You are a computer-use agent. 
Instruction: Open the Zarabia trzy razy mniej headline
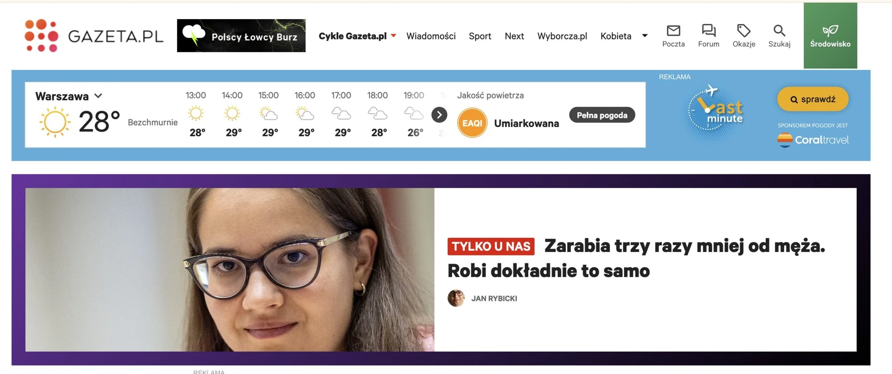[636, 258]
